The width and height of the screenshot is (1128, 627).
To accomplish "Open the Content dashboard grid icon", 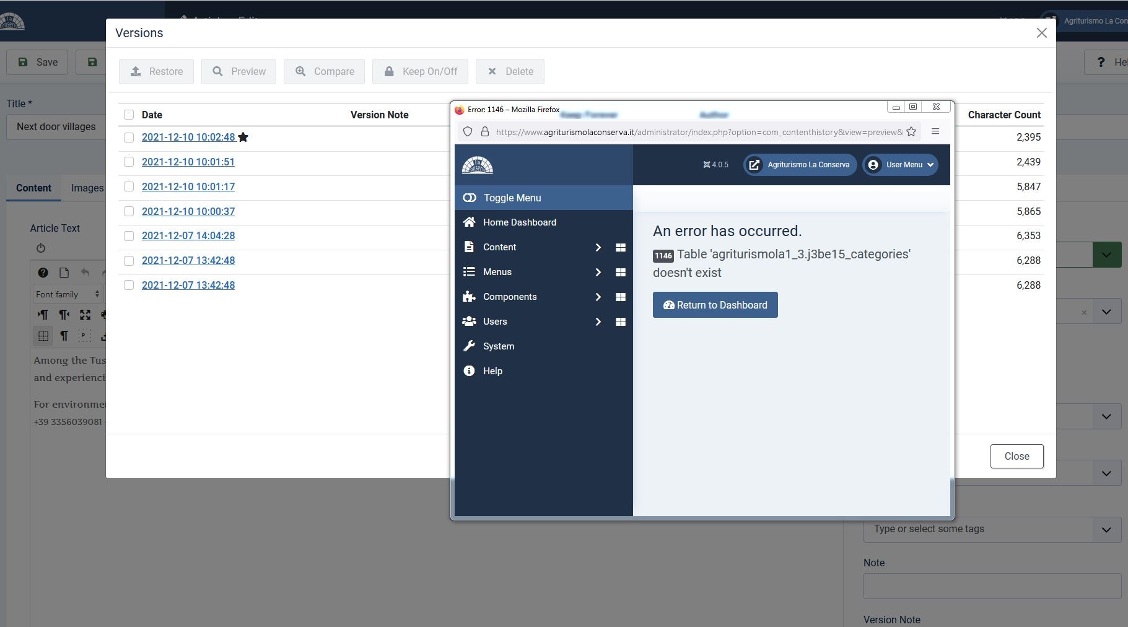I will click(620, 247).
